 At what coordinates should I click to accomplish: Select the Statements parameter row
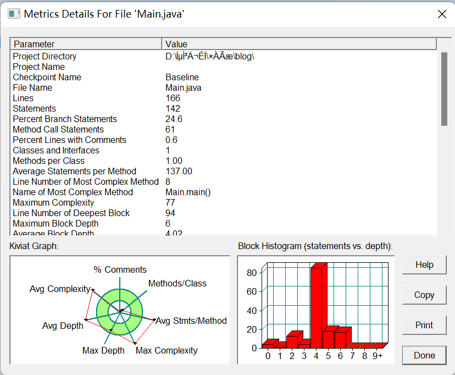point(224,108)
